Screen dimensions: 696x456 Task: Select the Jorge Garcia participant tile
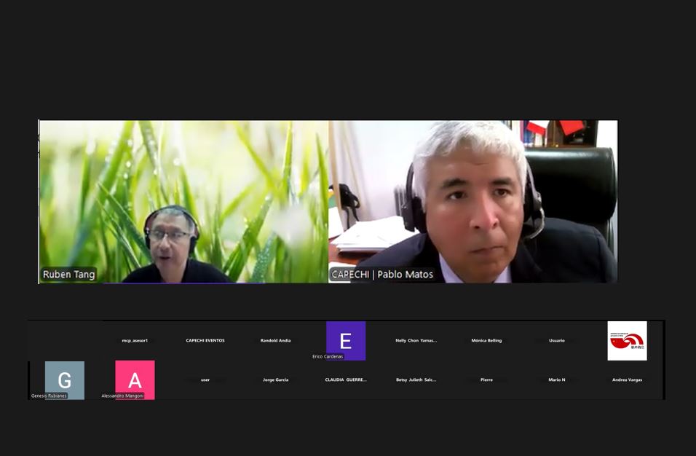click(275, 380)
